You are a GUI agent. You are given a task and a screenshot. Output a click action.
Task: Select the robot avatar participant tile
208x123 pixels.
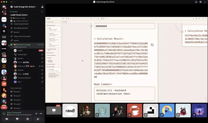[102, 110]
